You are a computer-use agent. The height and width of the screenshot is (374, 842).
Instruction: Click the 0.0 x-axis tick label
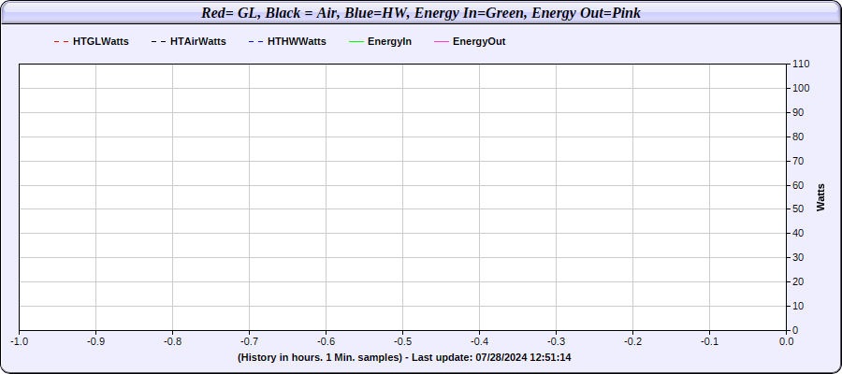tap(787, 341)
